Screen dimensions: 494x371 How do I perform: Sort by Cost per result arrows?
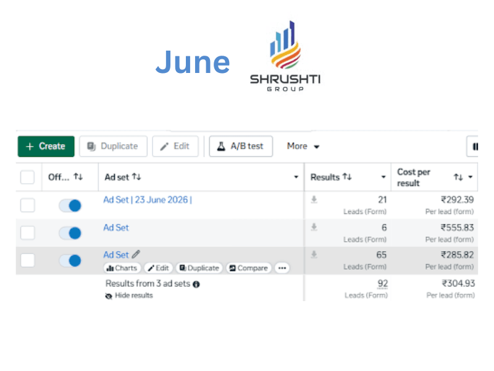pos(458,177)
